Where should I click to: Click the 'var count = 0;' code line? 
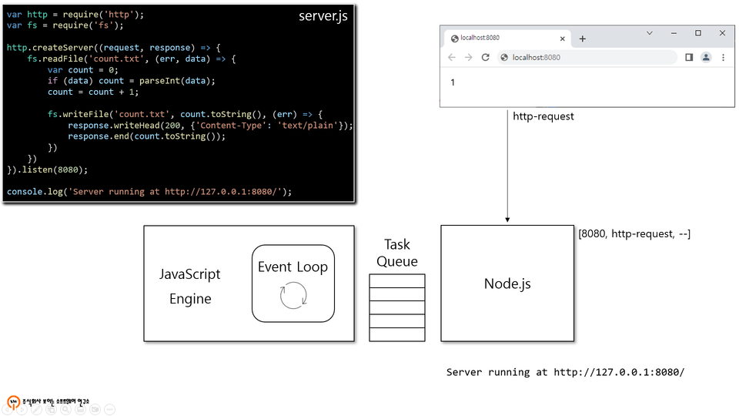(83, 70)
